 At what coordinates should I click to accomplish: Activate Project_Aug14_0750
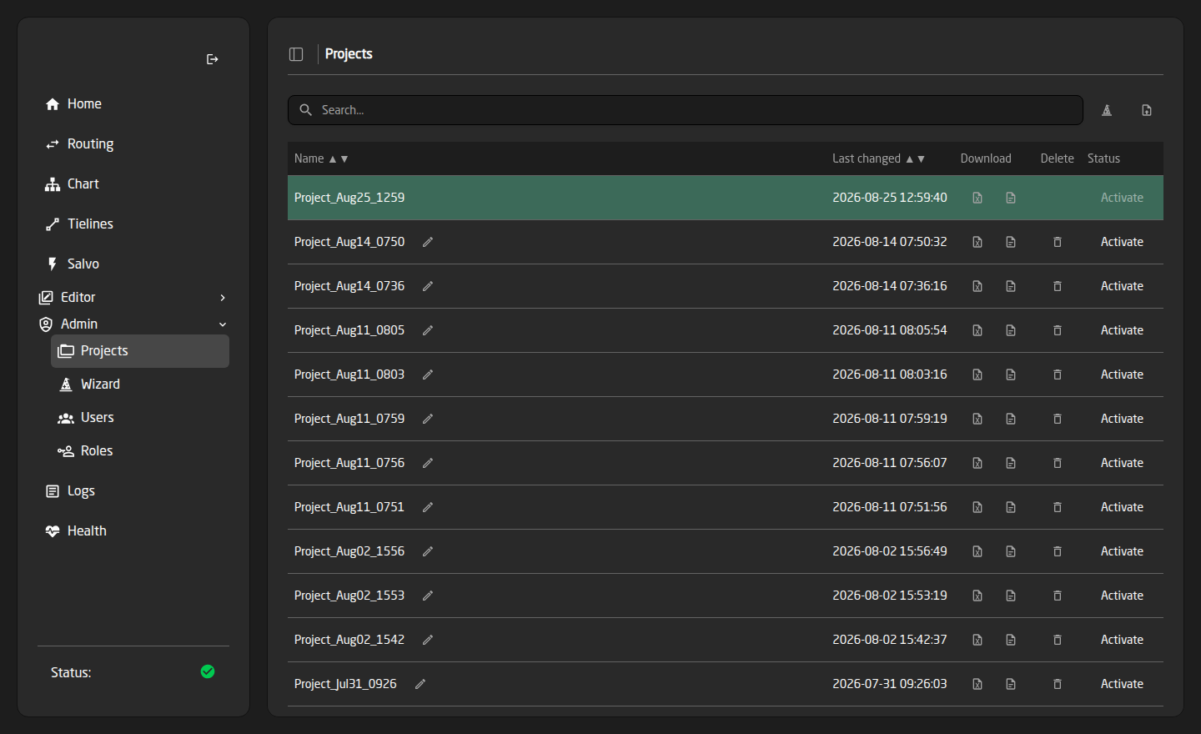(1122, 242)
